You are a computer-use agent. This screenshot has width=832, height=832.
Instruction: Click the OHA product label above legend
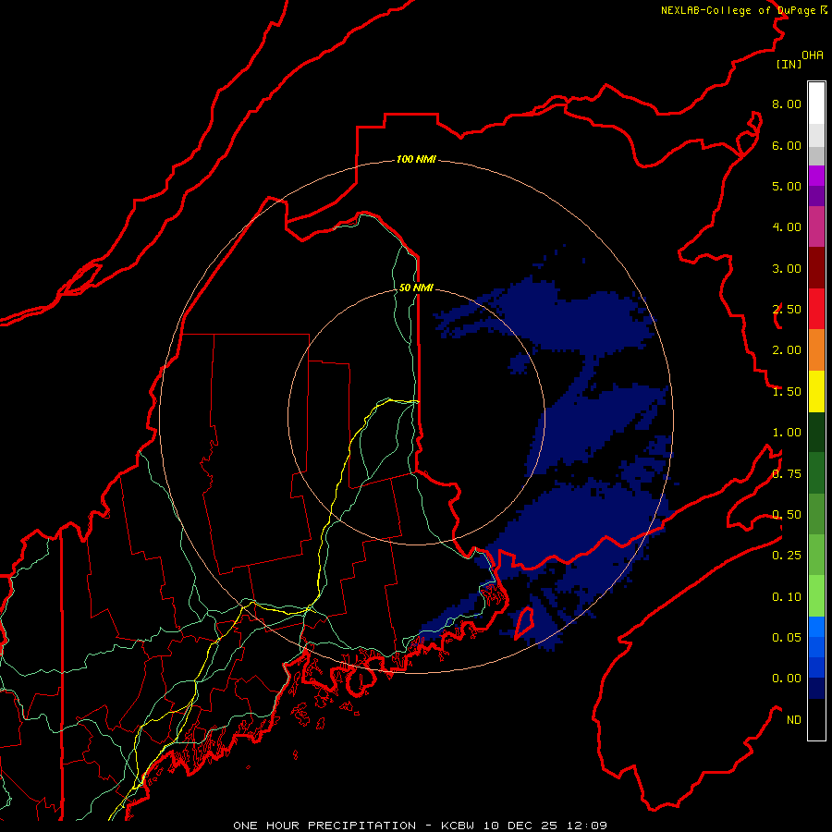pyautogui.click(x=813, y=55)
